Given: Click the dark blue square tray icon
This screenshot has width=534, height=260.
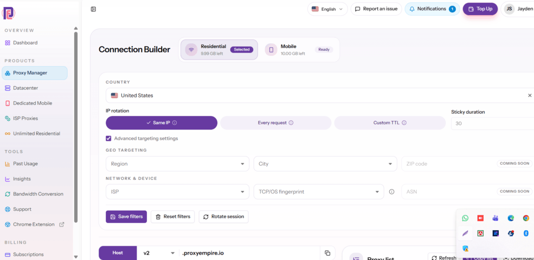Looking at the screenshot, I should [496, 233].
